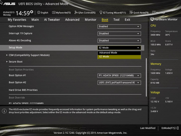This screenshot has width=181, height=136.
Task: Click the +3.3V 3.408 V reading
Action: pyautogui.click(x=154, y=111)
